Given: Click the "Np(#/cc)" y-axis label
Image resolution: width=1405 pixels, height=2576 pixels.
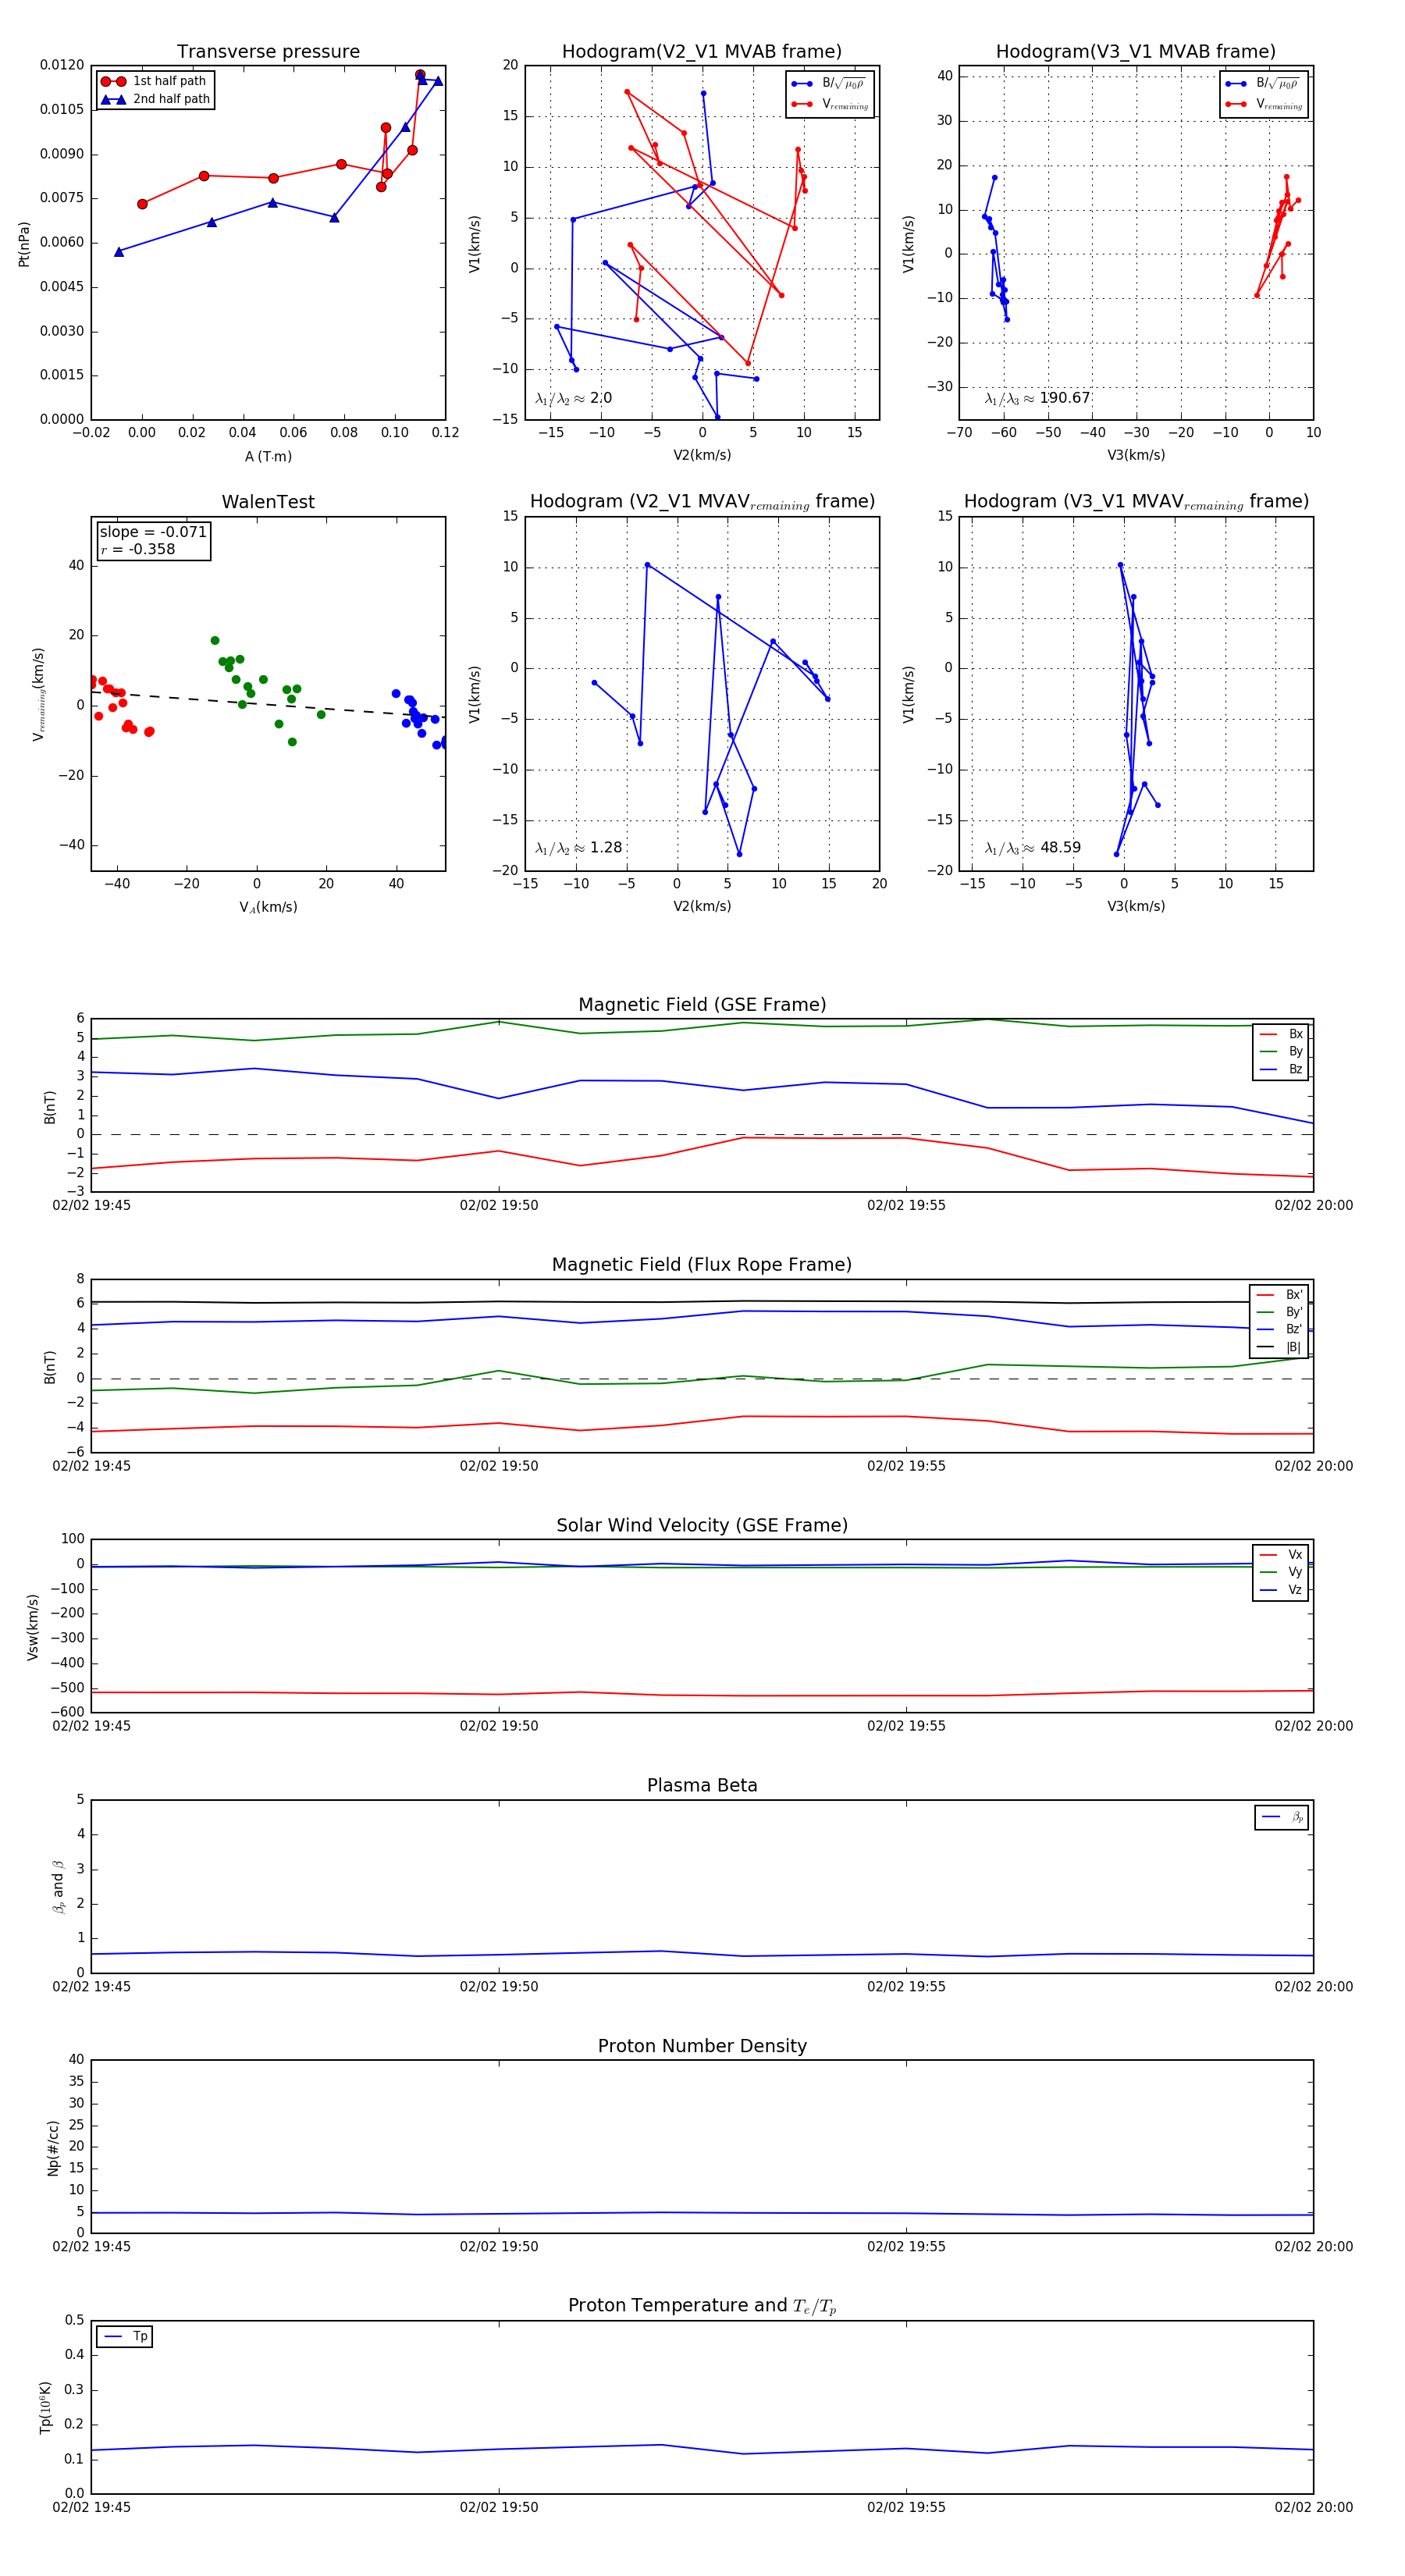Looking at the screenshot, I should click(x=53, y=2148).
